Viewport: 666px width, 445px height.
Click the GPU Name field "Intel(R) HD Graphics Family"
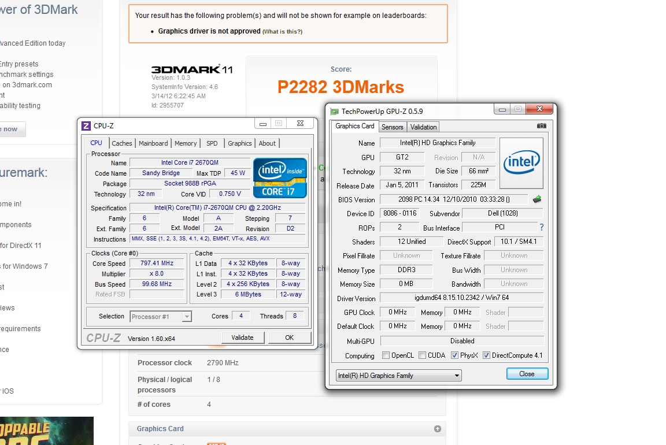(438, 143)
